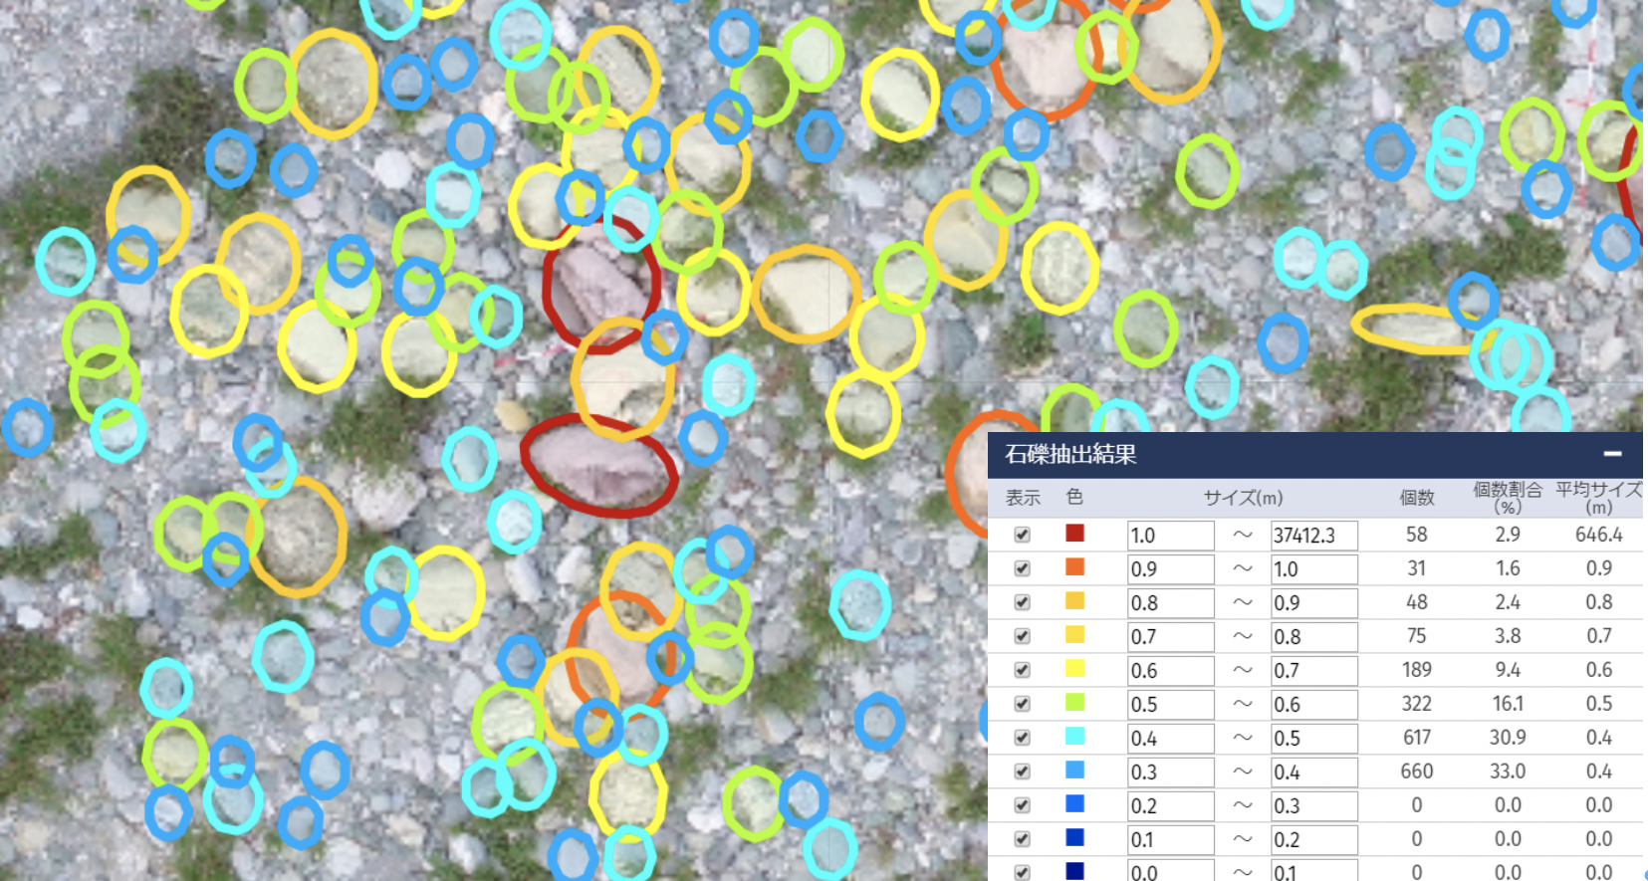The height and width of the screenshot is (881, 1648).
Task: Edit the lower size field showing 0.3
Action: coord(1171,772)
